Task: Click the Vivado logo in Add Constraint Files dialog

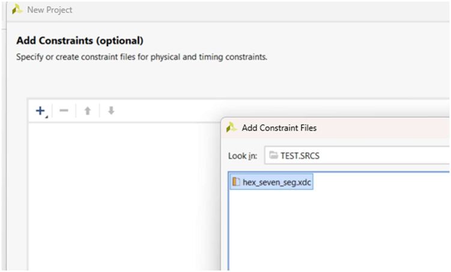Action: [x=232, y=128]
